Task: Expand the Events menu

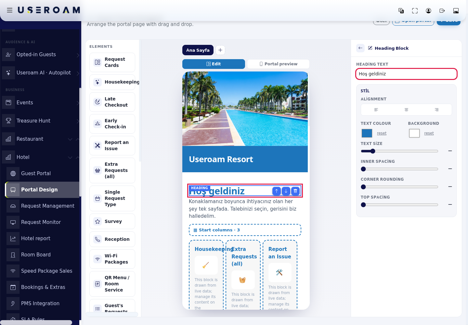Action: [x=40, y=103]
